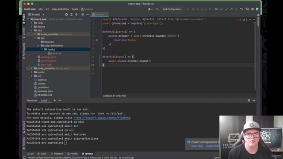Open the support.apple.com link in terminal
Viewport: 283px width, 159px height.
[102, 118]
